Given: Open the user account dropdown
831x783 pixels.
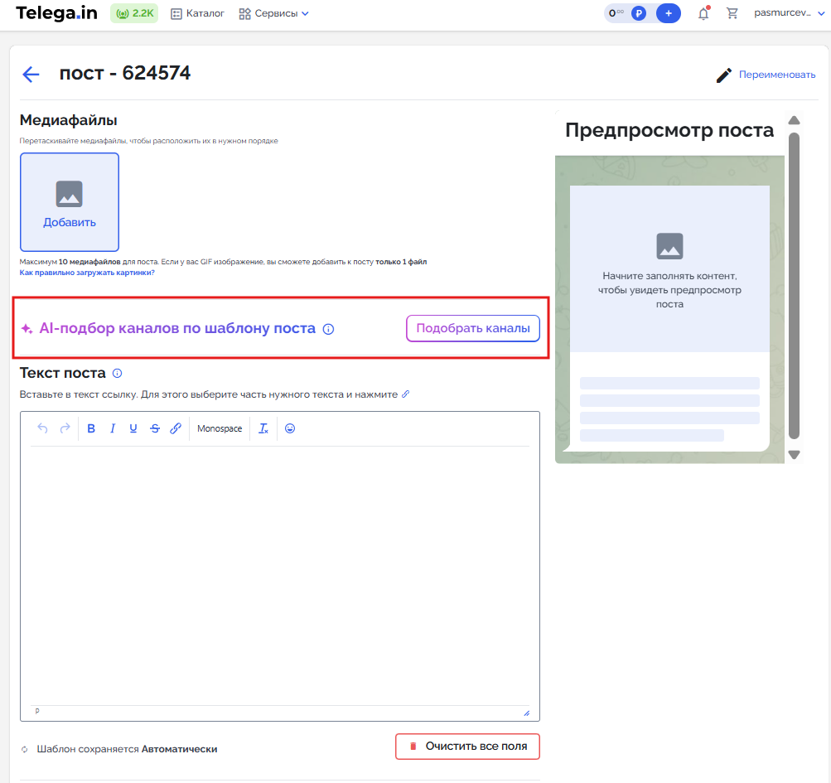Looking at the screenshot, I should pyautogui.click(x=788, y=13).
